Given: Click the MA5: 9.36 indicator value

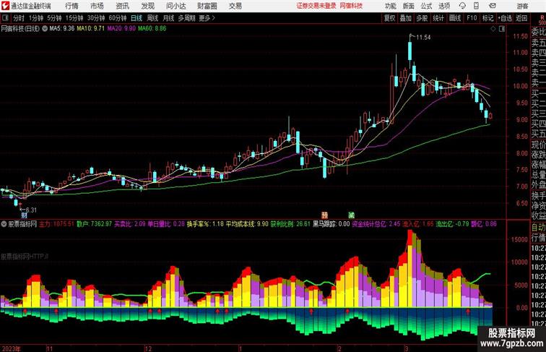Looking at the screenshot, I should pyautogui.click(x=62, y=29).
